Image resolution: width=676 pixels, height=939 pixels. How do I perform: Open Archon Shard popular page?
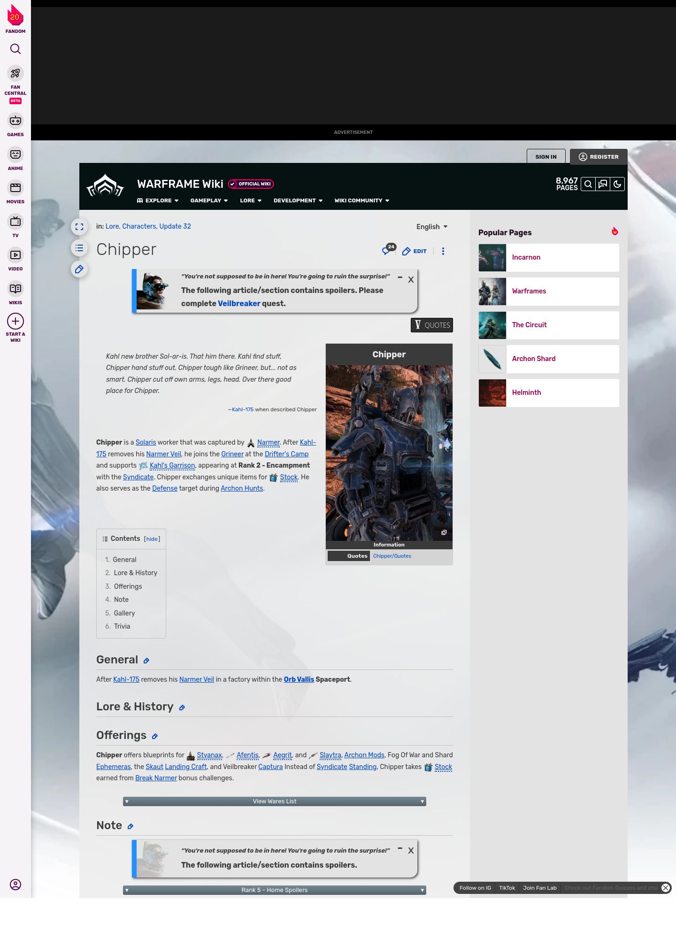tap(549, 359)
